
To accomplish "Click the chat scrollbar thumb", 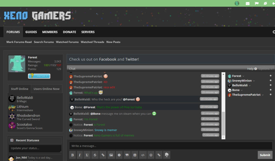I will (x=223, y=123).
